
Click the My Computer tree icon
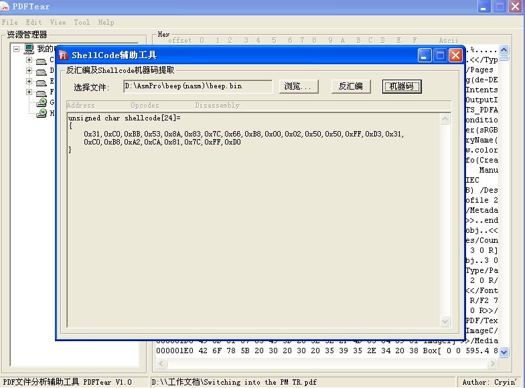click(x=29, y=49)
